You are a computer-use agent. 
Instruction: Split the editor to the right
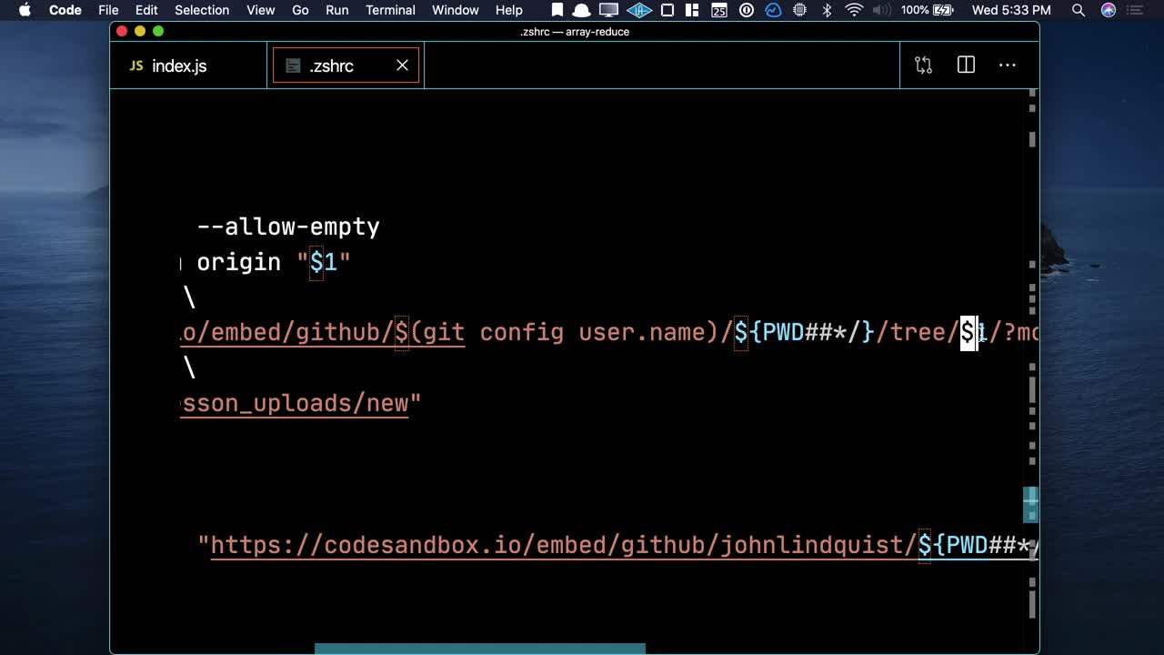pyautogui.click(x=966, y=65)
